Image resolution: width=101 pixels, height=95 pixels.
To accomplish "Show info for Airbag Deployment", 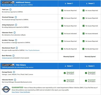I will (x=16, y=25).
